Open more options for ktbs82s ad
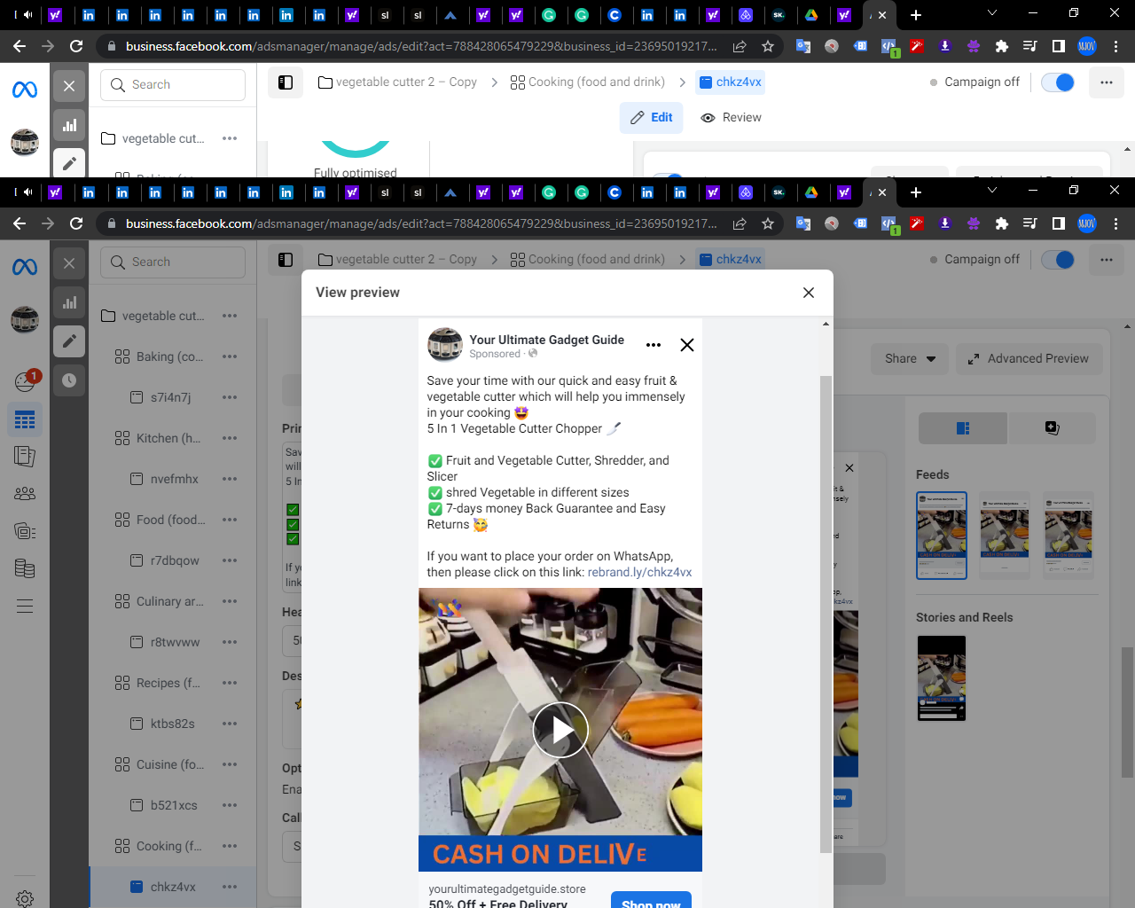 point(230,724)
